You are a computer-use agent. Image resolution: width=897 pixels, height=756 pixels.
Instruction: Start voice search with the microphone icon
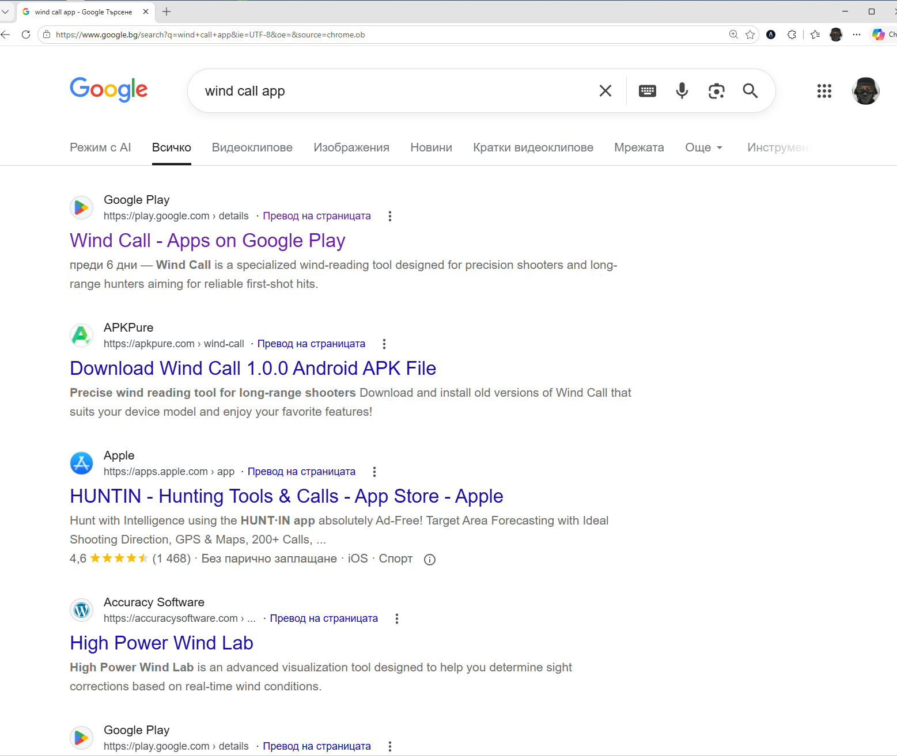coord(682,91)
